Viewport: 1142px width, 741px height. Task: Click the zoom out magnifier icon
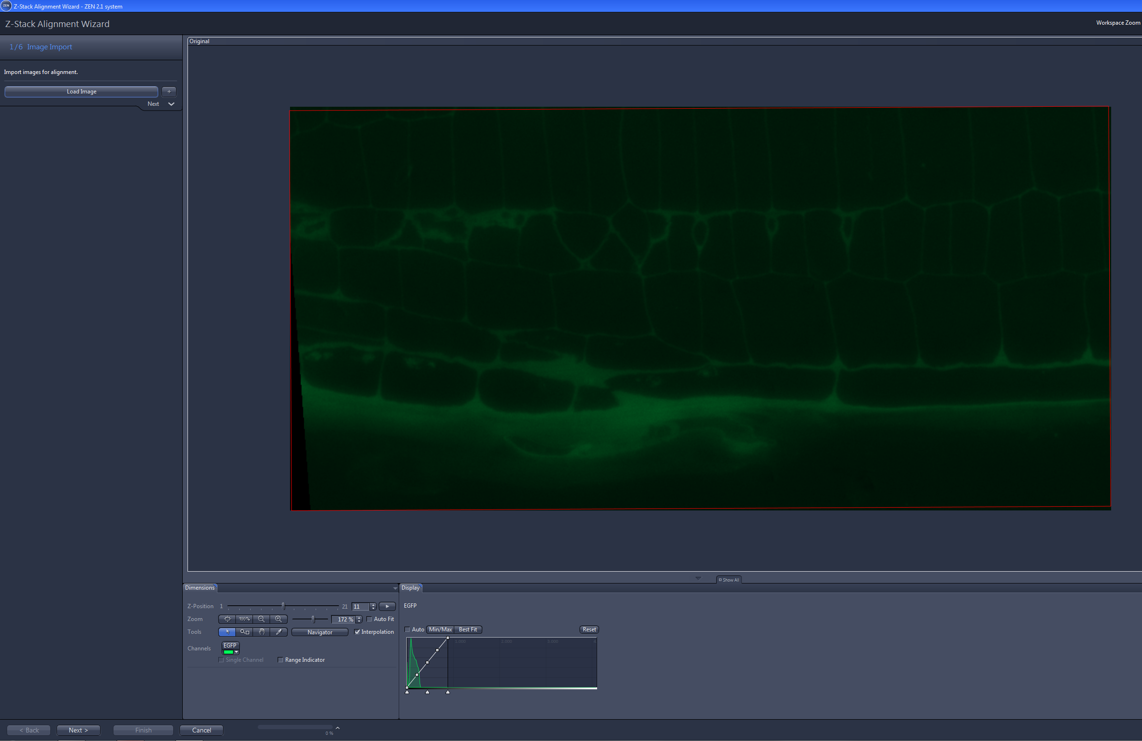(262, 619)
